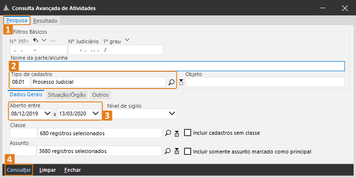
Task: Click the search magnifier for Tipo de cadastro
Action: [x=171, y=82]
